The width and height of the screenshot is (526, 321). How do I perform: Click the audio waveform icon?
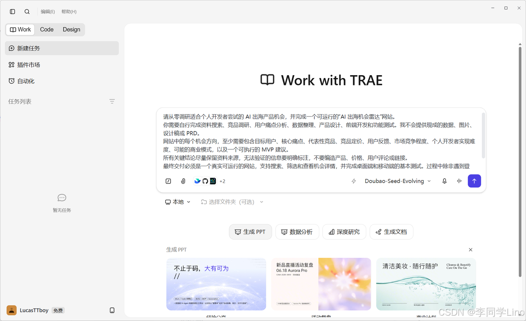pos(459,181)
